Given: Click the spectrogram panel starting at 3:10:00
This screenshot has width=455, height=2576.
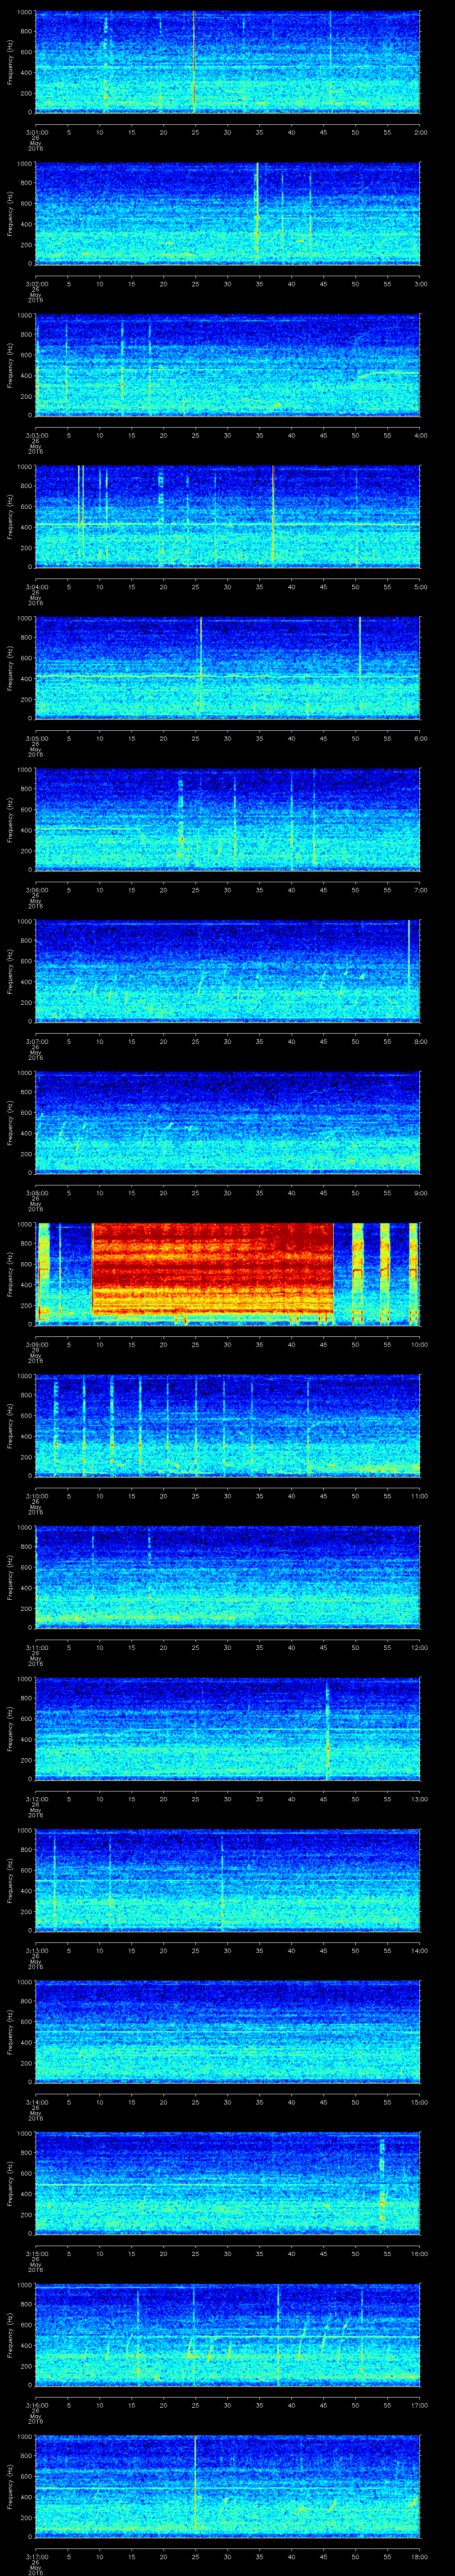Looking at the screenshot, I should click(228, 1426).
